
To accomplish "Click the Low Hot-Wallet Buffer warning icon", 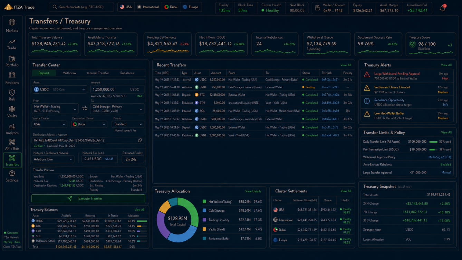I will pyautogui.click(x=367, y=114).
